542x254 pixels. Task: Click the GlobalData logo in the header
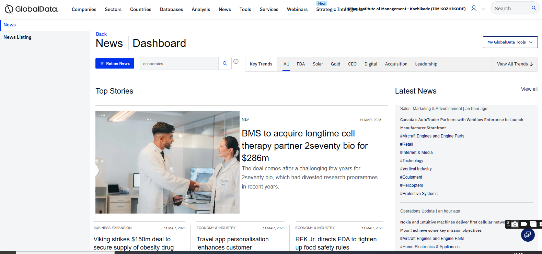pyautogui.click(x=31, y=9)
